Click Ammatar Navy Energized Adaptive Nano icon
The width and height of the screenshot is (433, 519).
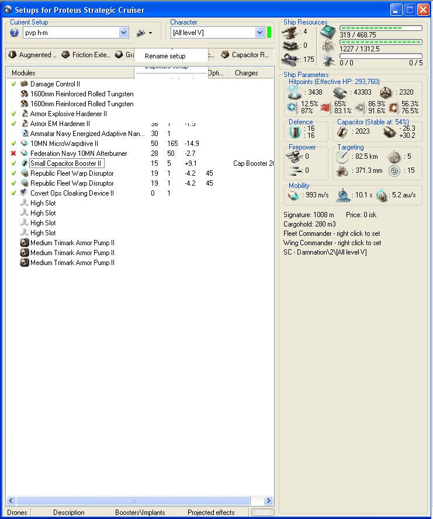point(24,133)
